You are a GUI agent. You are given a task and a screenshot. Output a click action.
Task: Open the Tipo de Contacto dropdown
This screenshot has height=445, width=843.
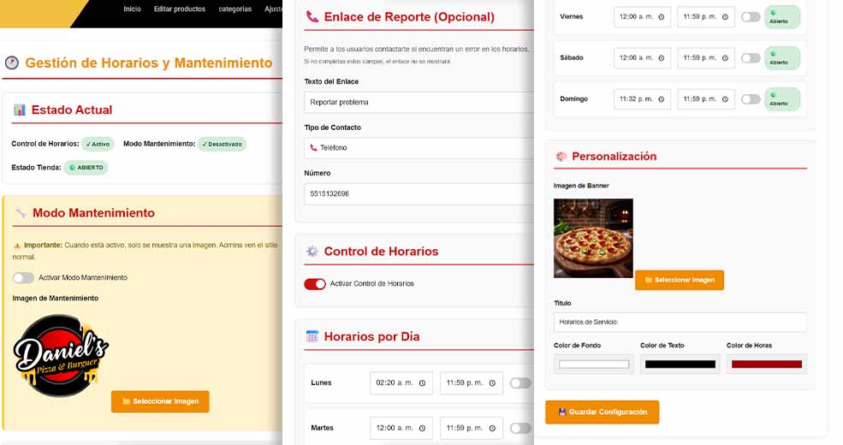pyautogui.click(x=418, y=148)
